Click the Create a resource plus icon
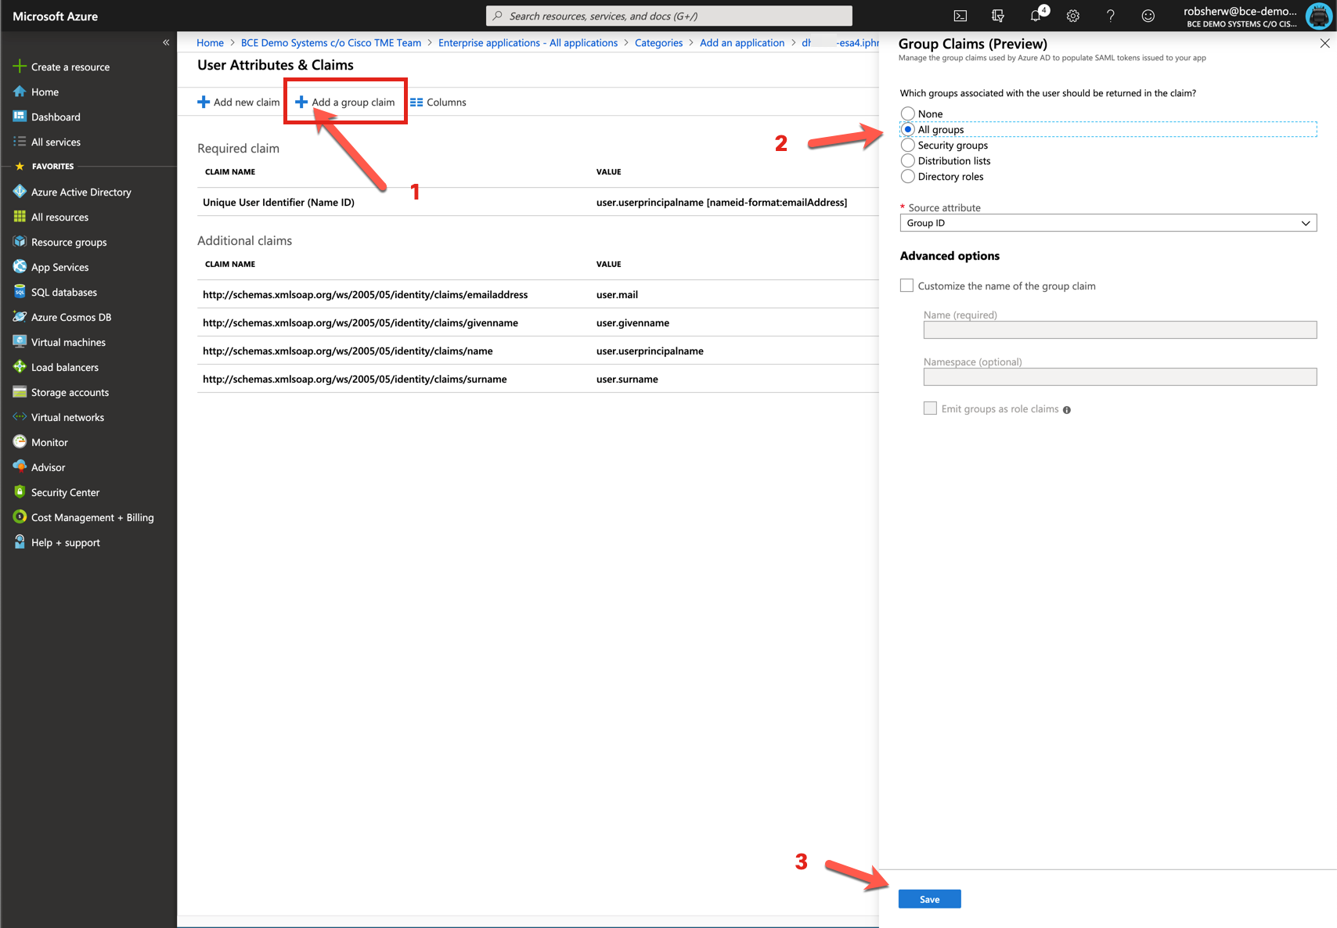The height and width of the screenshot is (928, 1337). pos(20,67)
